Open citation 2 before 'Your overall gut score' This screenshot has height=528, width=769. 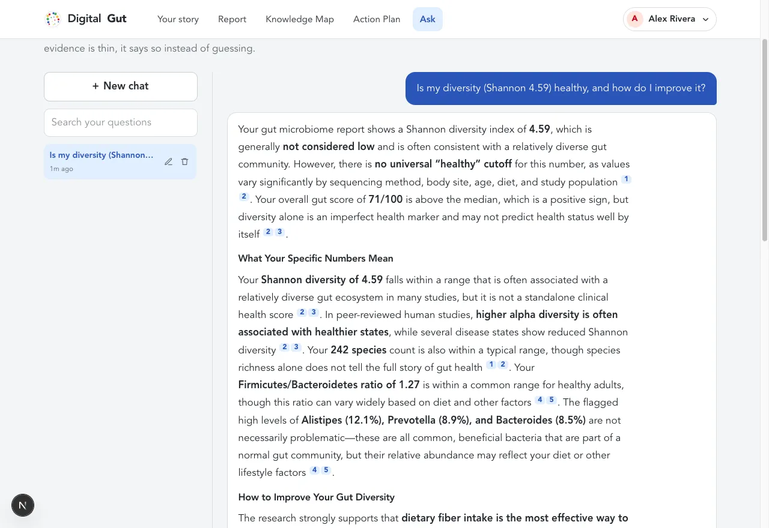(x=243, y=197)
